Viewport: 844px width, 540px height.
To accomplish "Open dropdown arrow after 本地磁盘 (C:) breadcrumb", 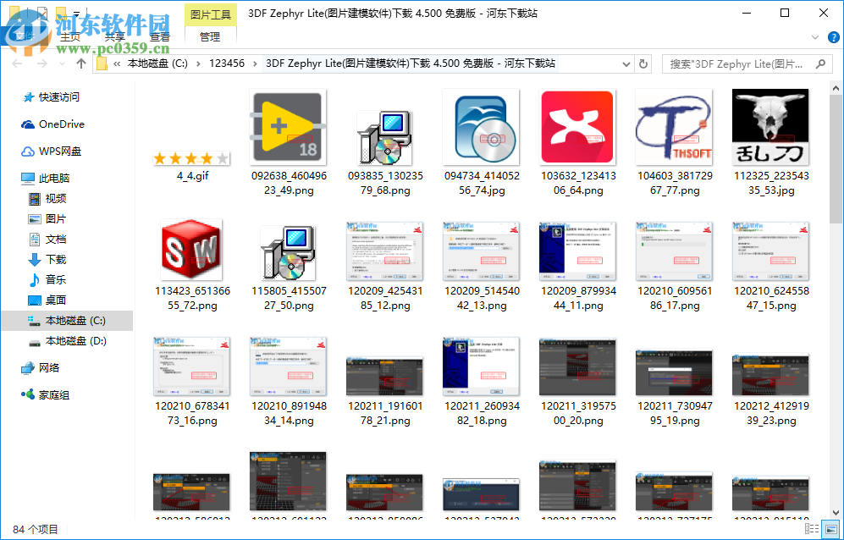I will pyautogui.click(x=198, y=63).
